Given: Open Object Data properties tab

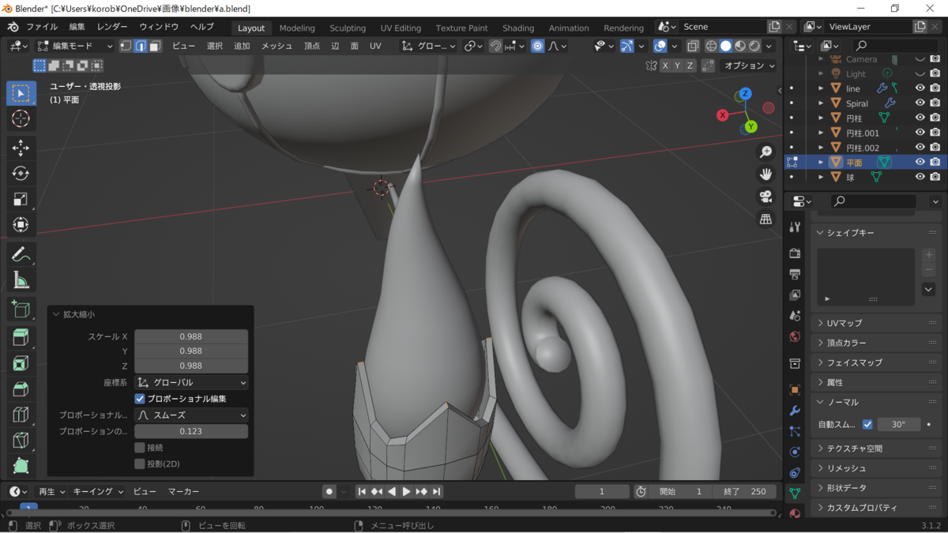Looking at the screenshot, I should tap(795, 493).
